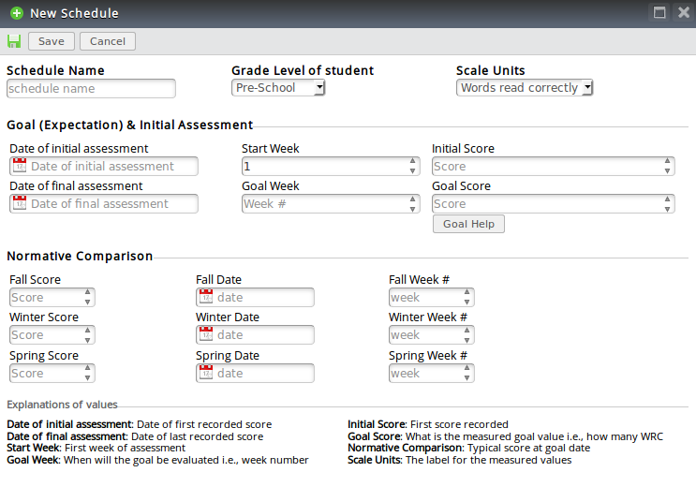Decrease the Goal Week value
Viewport: 696px width, 487px height.
pos(413,208)
